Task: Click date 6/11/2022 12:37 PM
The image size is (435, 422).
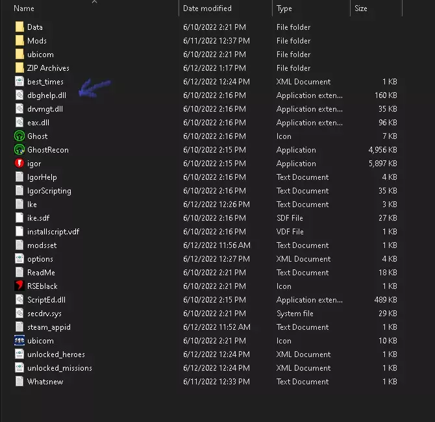Action: pyautogui.click(x=216, y=41)
